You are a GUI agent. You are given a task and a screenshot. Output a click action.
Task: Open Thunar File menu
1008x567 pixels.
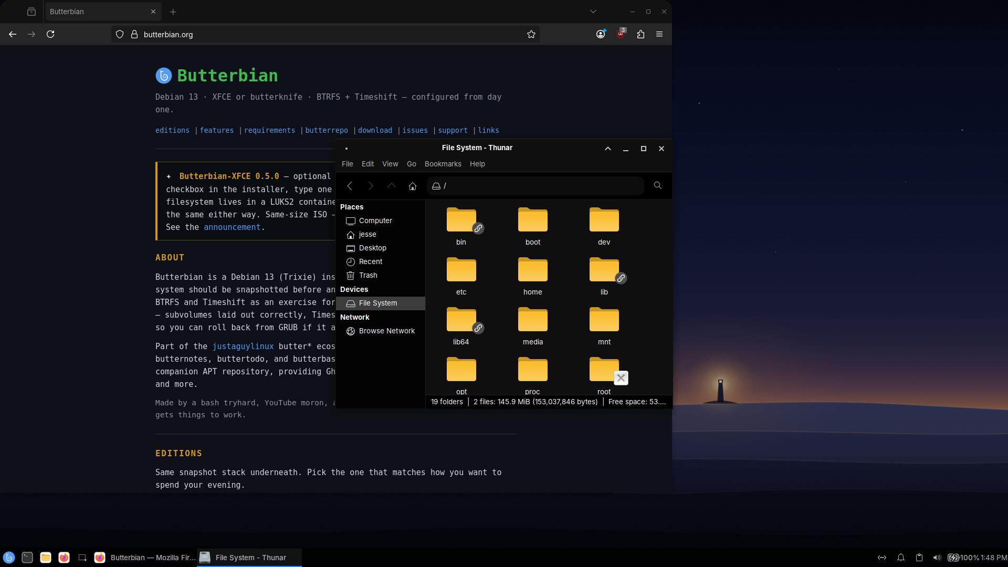pyautogui.click(x=348, y=164)
